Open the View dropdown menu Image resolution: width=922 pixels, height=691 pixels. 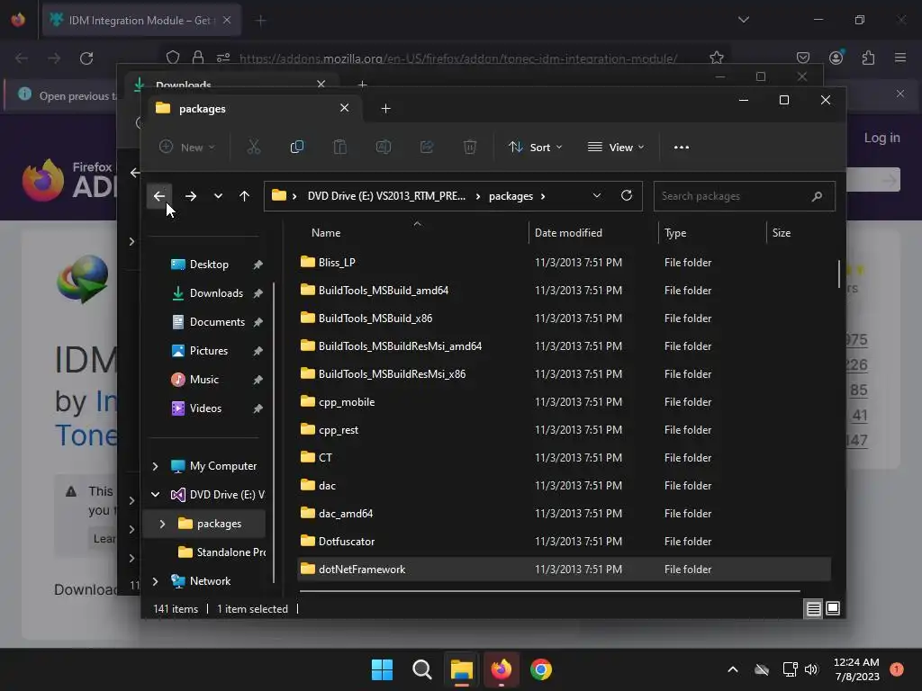tap(616, 147)
